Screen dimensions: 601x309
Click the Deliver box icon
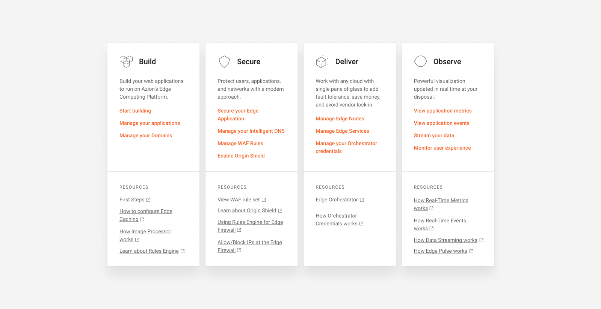pyautogui.click(x=322, y=61)
